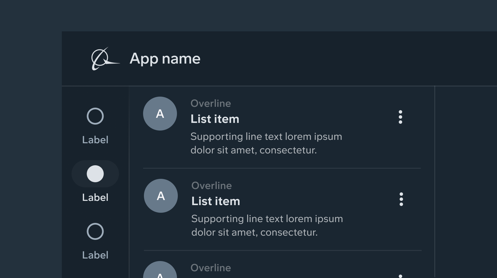Open the overflow menu of the first list item

(401, 118)
